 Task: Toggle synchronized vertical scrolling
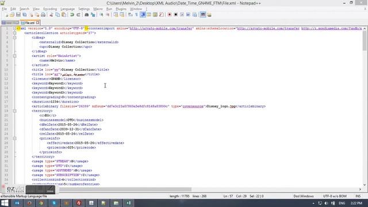point(116,15)
